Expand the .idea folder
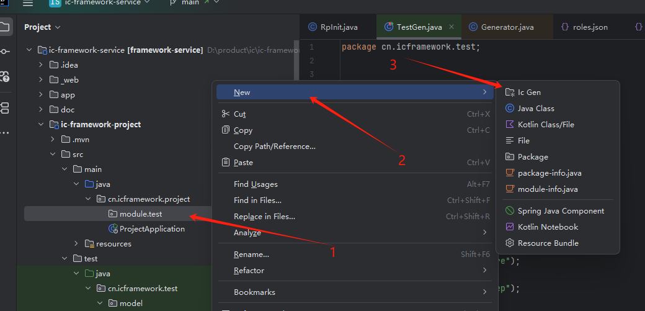Image resolution: width=645 pixels, height=311 pixels. (42, 65)
